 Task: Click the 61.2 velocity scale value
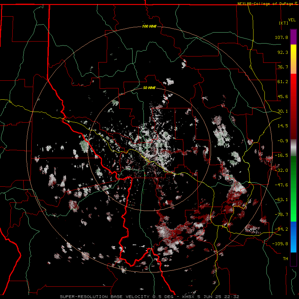click(283, 82)
